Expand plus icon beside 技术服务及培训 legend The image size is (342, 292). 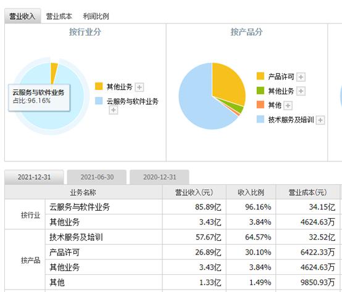point(320,120)
